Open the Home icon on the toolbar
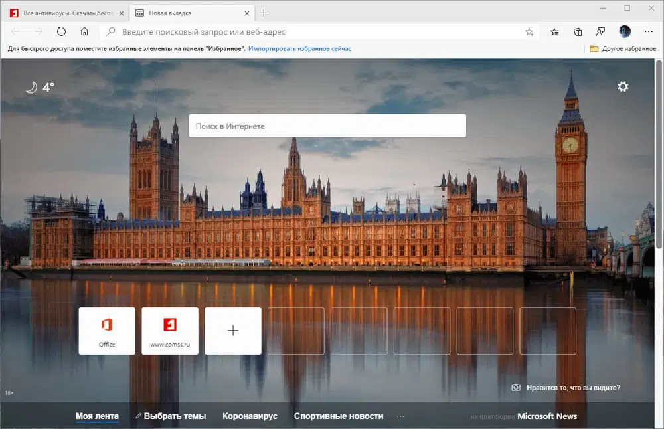This screenshot has width=664, height=429. [x=85, y=31]
